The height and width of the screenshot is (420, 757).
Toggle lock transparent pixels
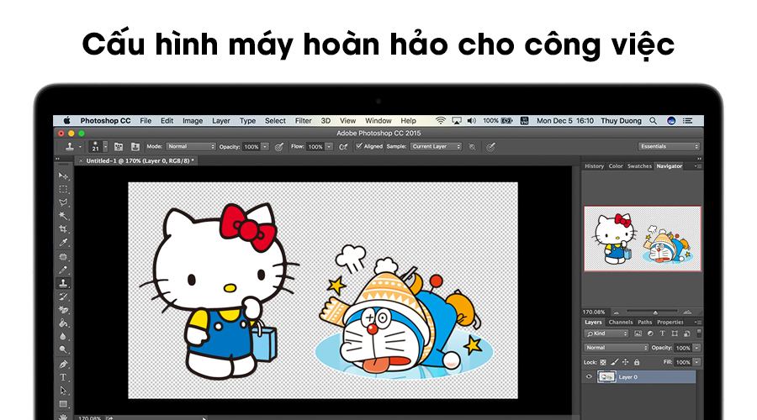(x=603, y=362)
